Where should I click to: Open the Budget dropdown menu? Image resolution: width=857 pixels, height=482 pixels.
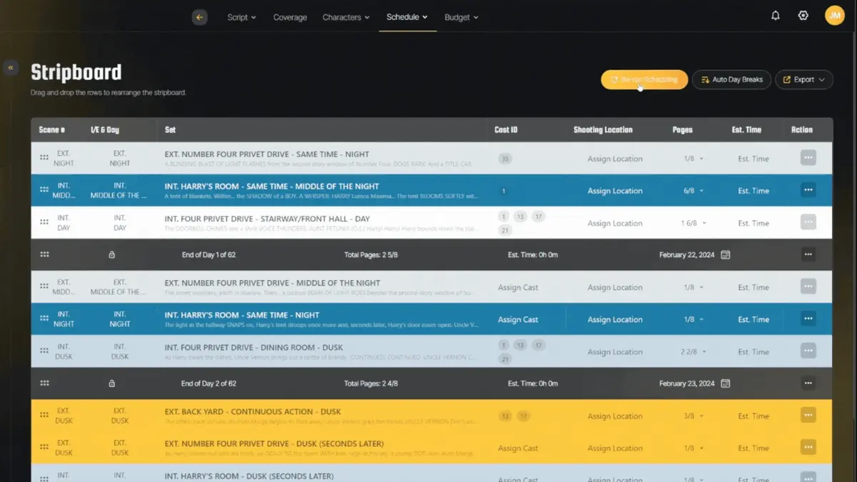tap(461, 17)
